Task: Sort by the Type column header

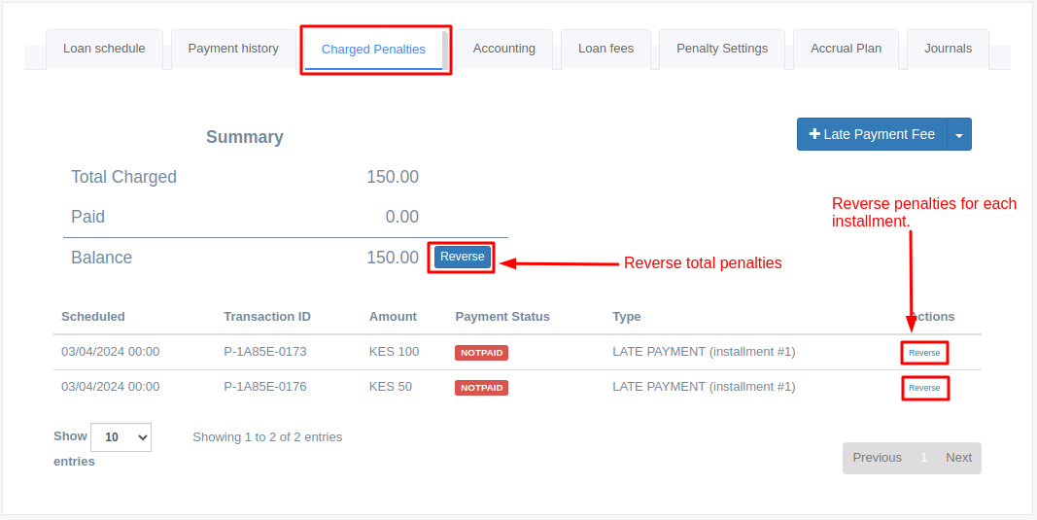Action: click(x=626, y=317)
